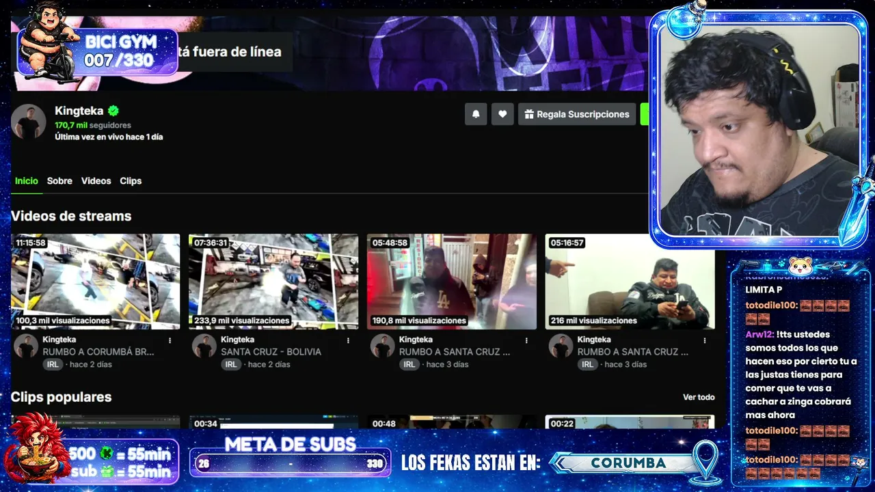Click the notification bell icon button
Image resolution: width=875 pixels, height=492 pixels.
[476, 114]
